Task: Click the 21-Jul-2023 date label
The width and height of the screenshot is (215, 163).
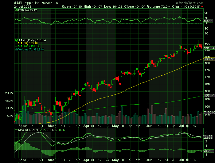Action: coord(23,6)
